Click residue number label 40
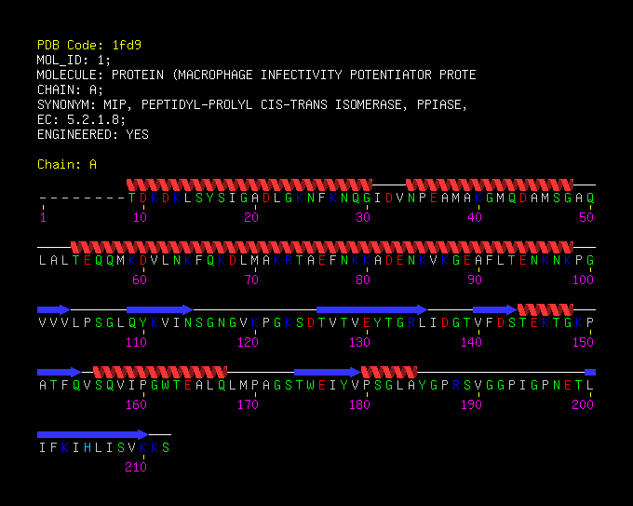 pyautogui.click(x=475, y=217)
